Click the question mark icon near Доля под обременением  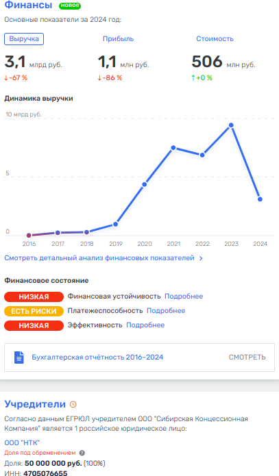click(x=82, y=453)
